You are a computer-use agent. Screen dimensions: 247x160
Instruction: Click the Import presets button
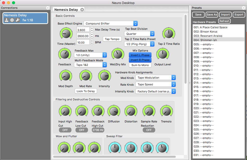click(225, 15)
